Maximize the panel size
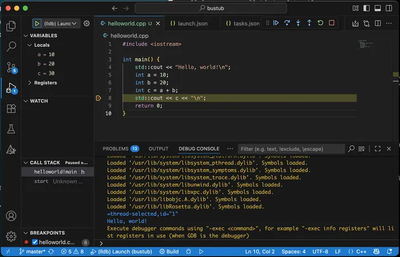400x257 pixels. pyautogui.click(x=378, y=148)
